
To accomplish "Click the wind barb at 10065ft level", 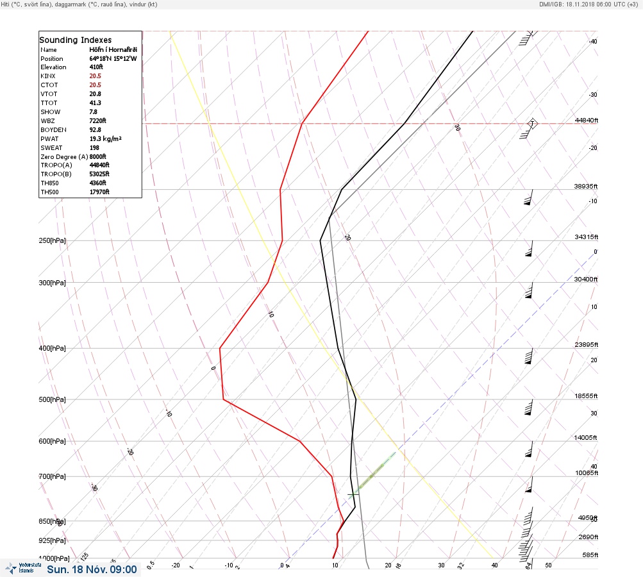I will pos(529,484).
